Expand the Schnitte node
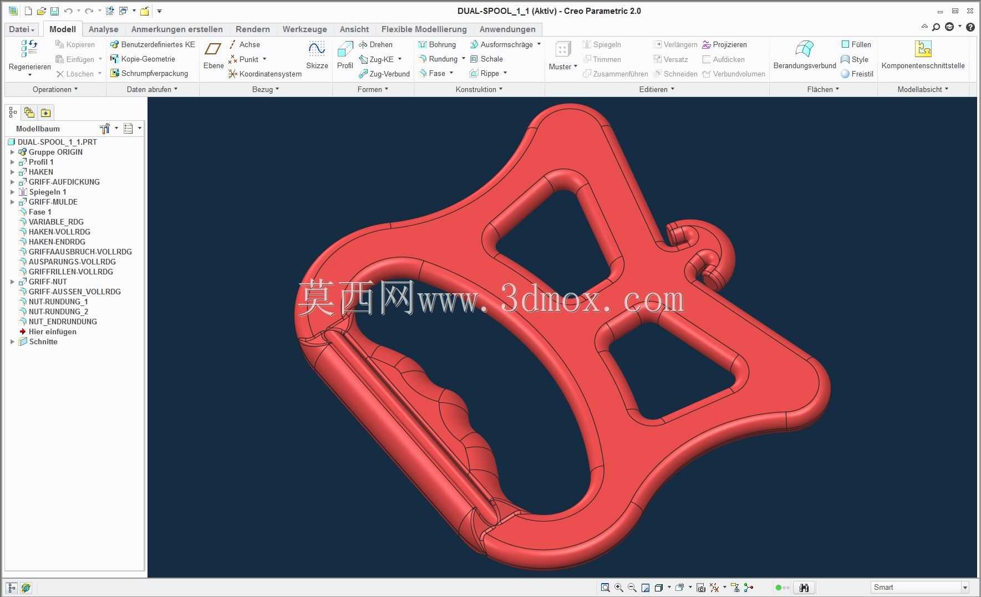This screenshot has width=981, height=597. click(12, 341)
